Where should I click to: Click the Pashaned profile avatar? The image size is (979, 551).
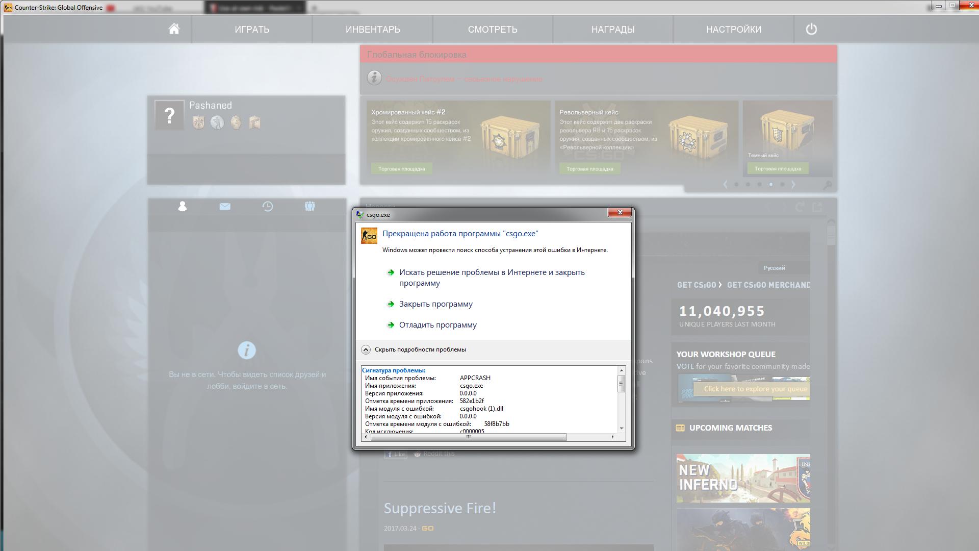point(169,115)
